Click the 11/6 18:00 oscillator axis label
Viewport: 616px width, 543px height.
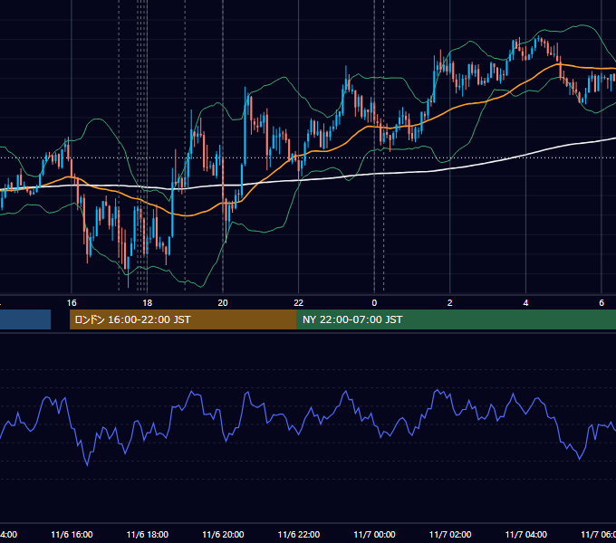[x=148, y=534]
